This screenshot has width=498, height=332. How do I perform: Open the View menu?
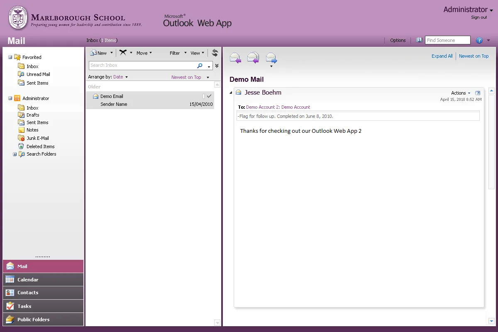point(197,53)
